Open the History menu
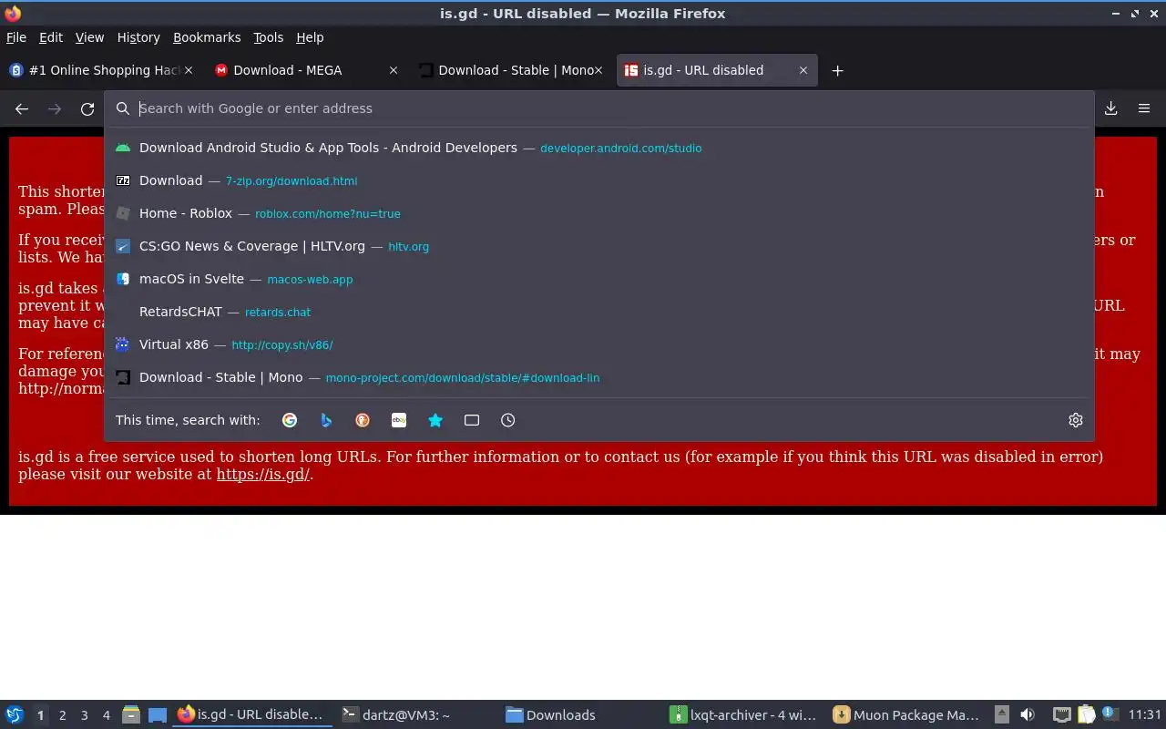Image resolution: width=1166 pixels, height=729 pixels. 138,37
